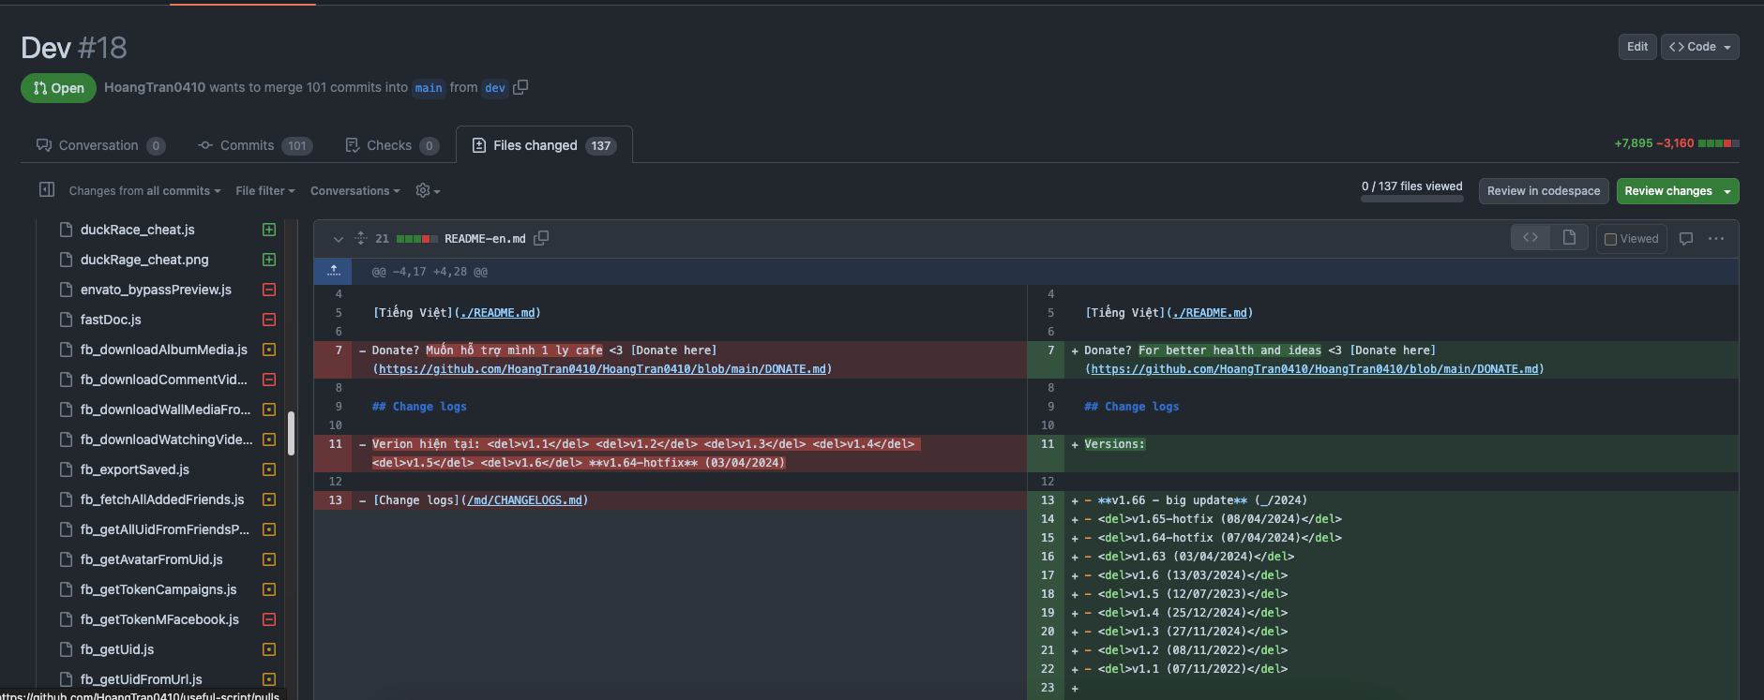The width and height of the screenshot is (1764, 700).
Task: Click the modified-file icon for fb_downloadAlbumMedia.js
Action: [x=269, y=350]
